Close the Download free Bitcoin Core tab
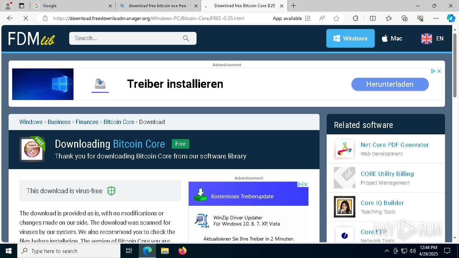 click(281, 6)
